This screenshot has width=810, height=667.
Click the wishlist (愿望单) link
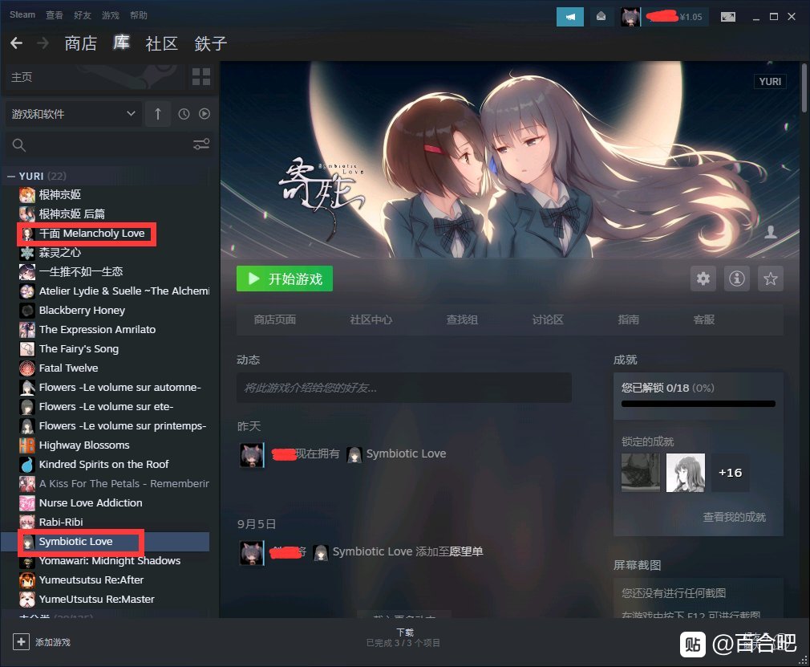pyautogui.click(x=466, y=551)
